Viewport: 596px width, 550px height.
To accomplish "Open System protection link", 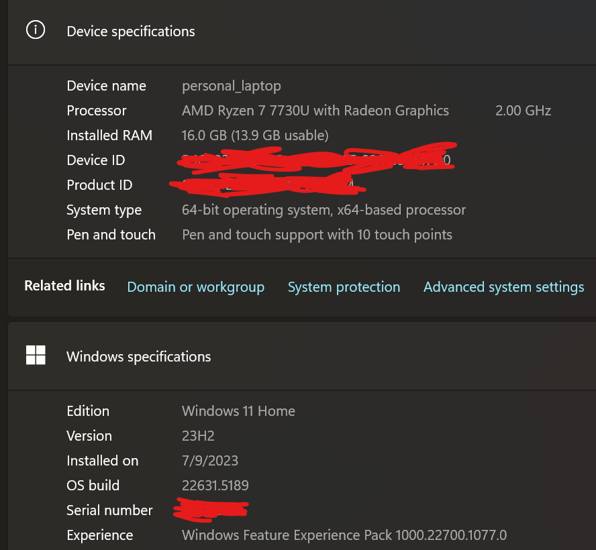I will click(x=344, y=287).
